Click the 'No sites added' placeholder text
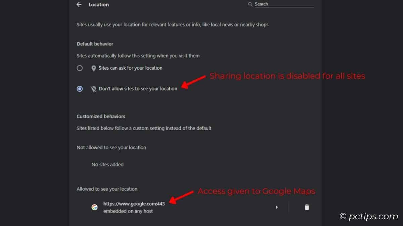The width and height of the screenshot is (403, 226). coord(107,164)
